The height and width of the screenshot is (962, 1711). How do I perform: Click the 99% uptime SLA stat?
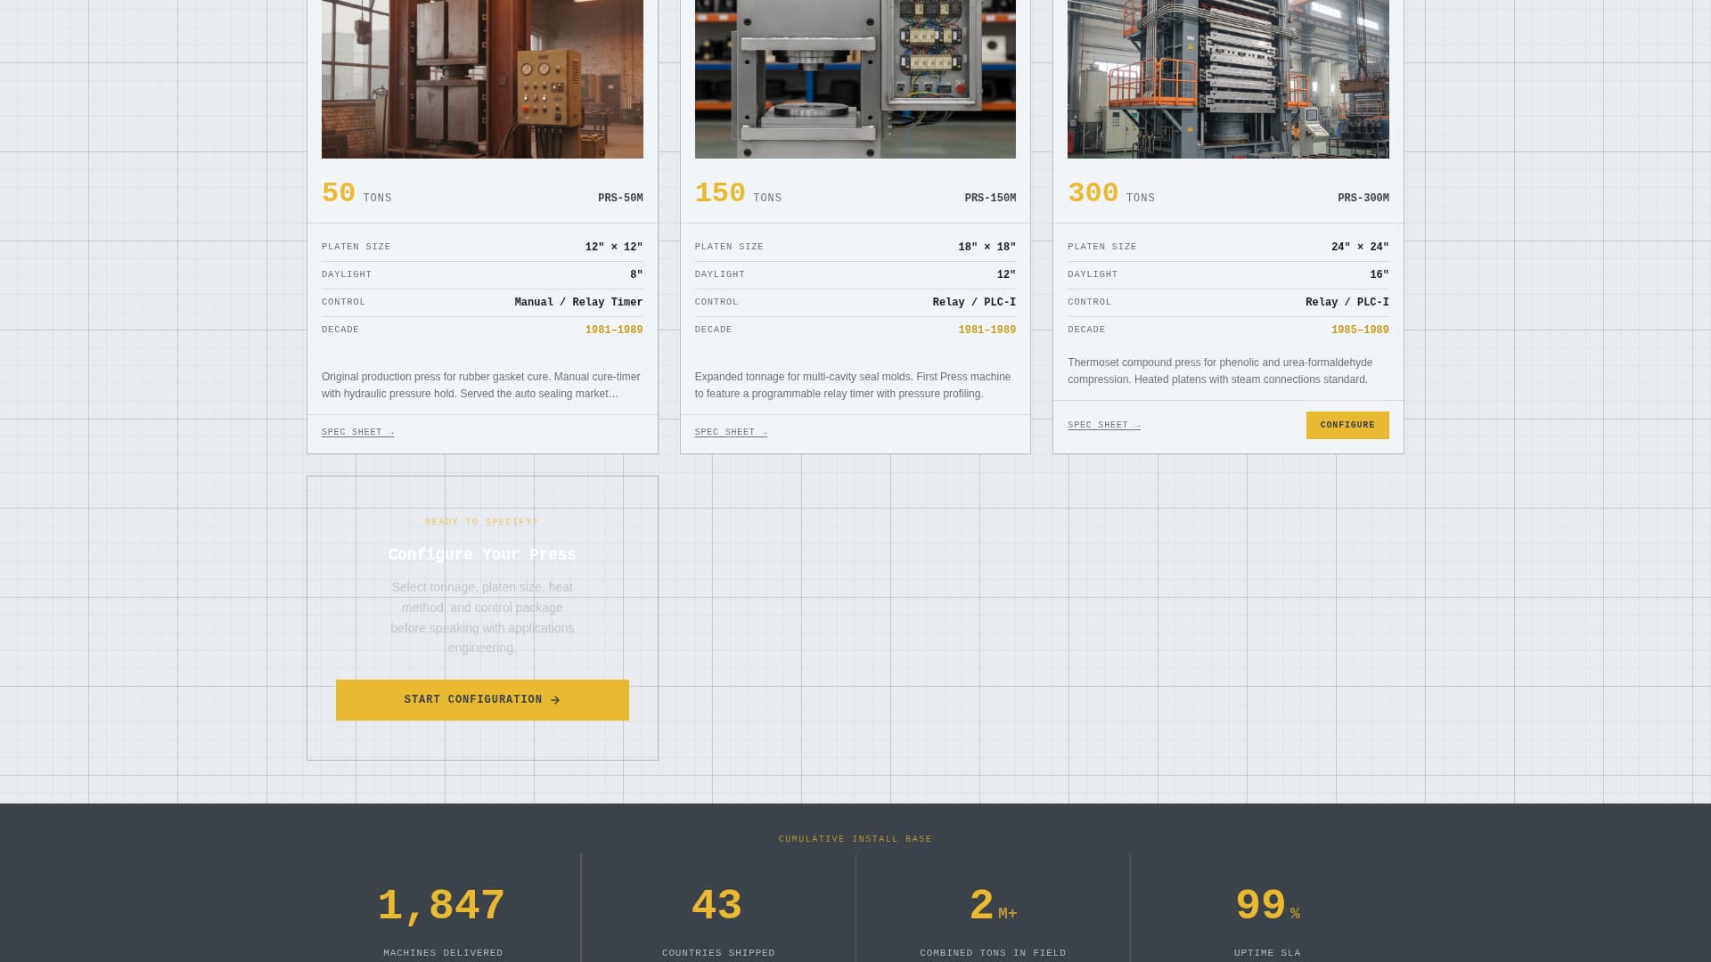coord(1267,904)
